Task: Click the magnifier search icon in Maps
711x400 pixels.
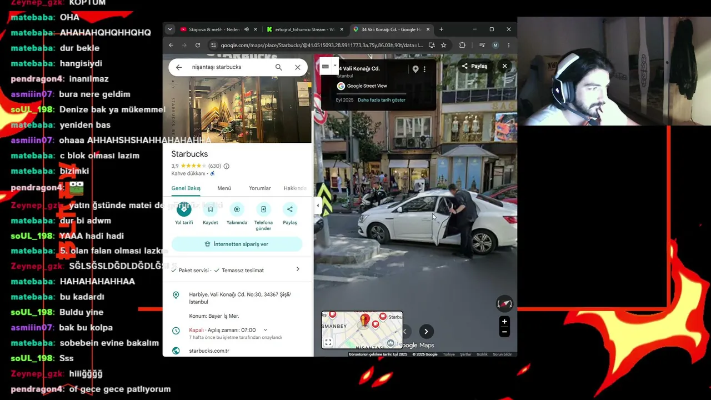Action: 279,67
